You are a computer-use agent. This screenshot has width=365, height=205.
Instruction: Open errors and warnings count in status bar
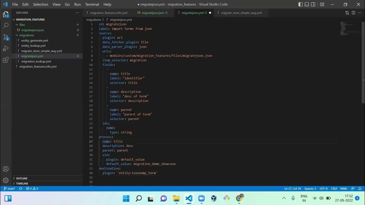[x=32, y=188]
